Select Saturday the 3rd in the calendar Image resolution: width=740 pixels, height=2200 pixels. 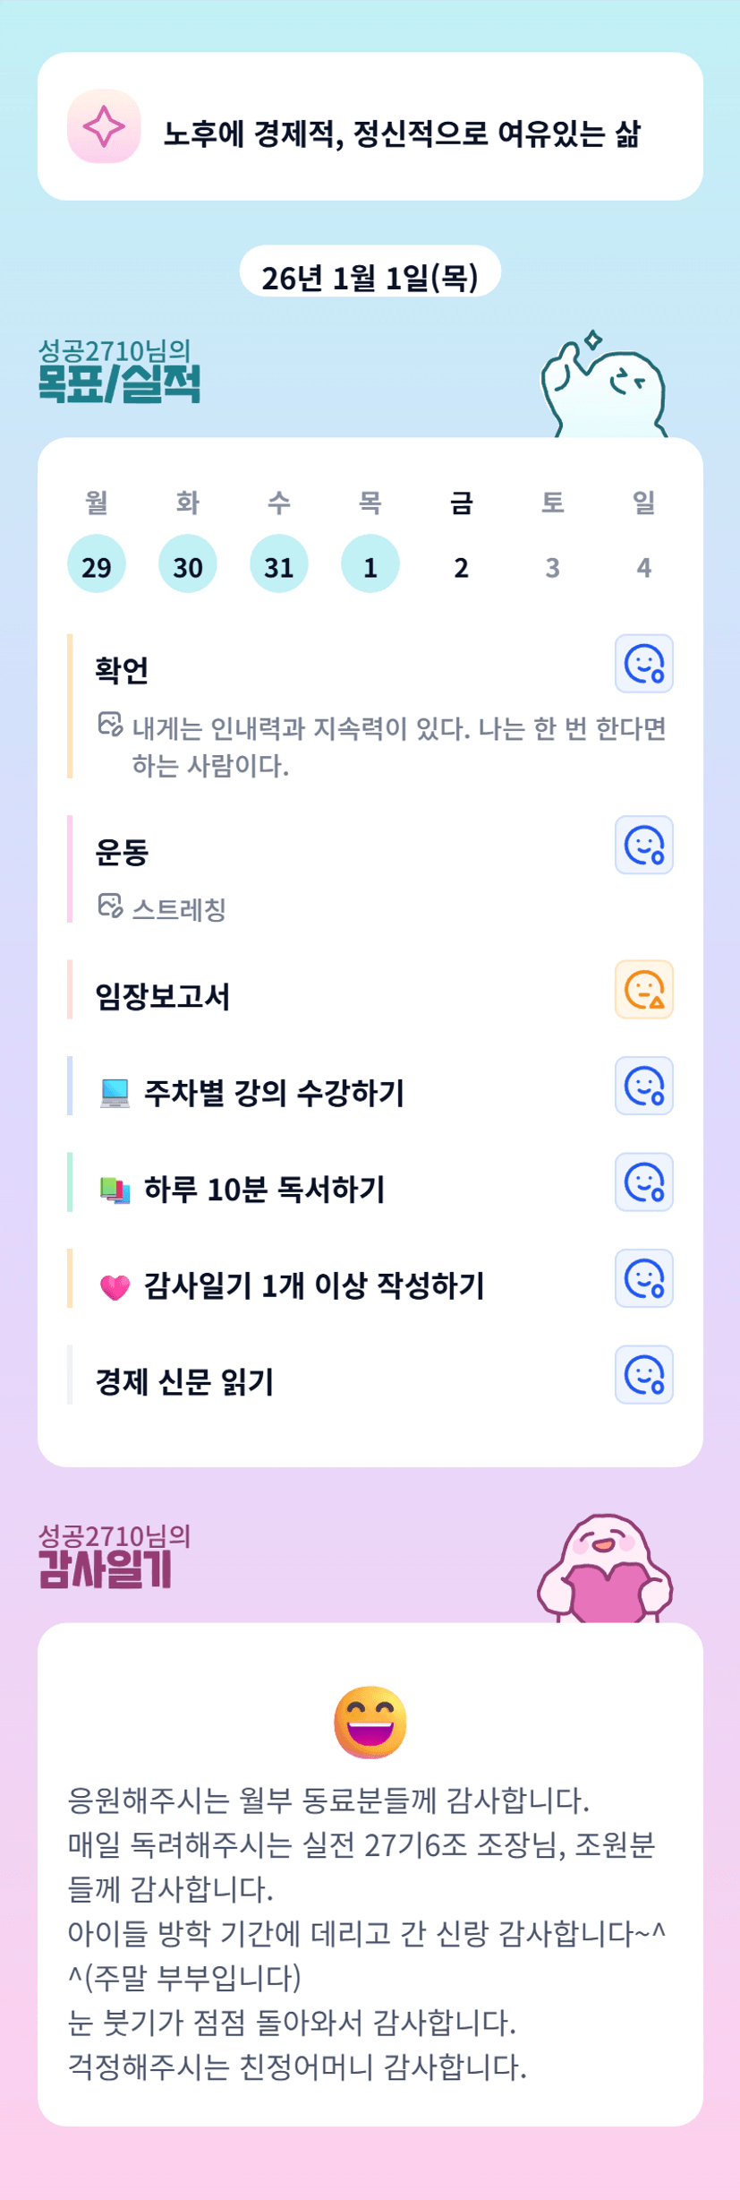[553, 566]
